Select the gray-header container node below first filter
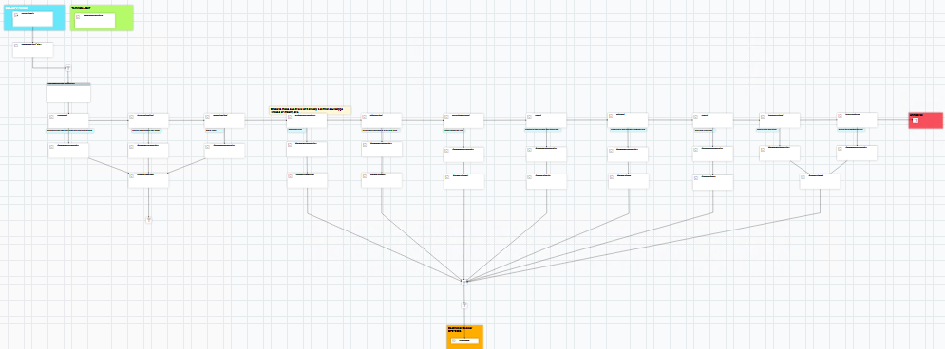The width and height of the screenshot is (945, 349). pos(68,92)
